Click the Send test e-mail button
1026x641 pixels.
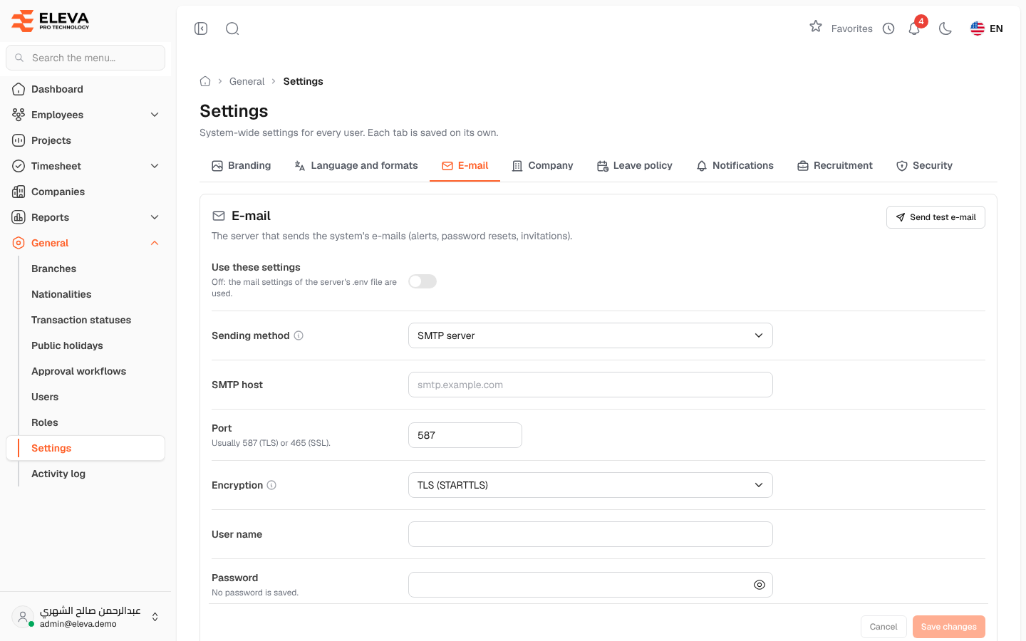(936, 217)
